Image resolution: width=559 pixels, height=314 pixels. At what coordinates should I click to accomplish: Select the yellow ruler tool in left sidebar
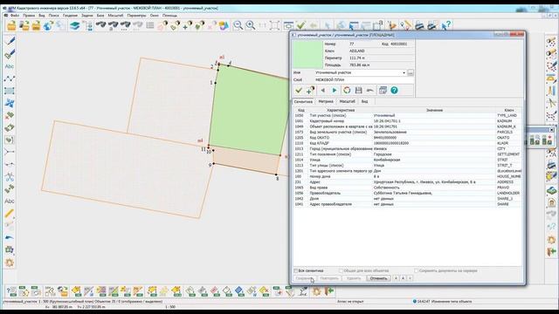pyautogui.click(x=10, y=214)
